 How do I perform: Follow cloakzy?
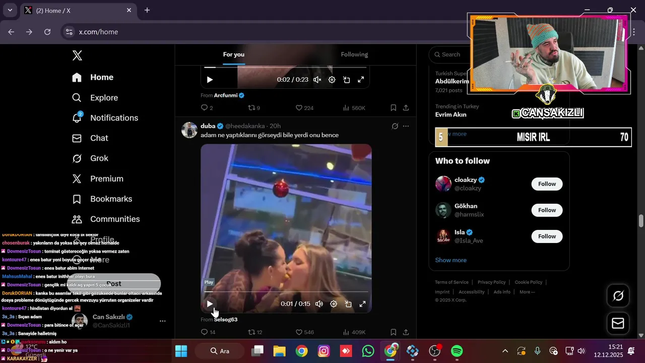(x=547, y=184)
